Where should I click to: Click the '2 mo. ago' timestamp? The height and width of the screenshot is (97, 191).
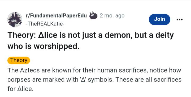click(112, 16)
